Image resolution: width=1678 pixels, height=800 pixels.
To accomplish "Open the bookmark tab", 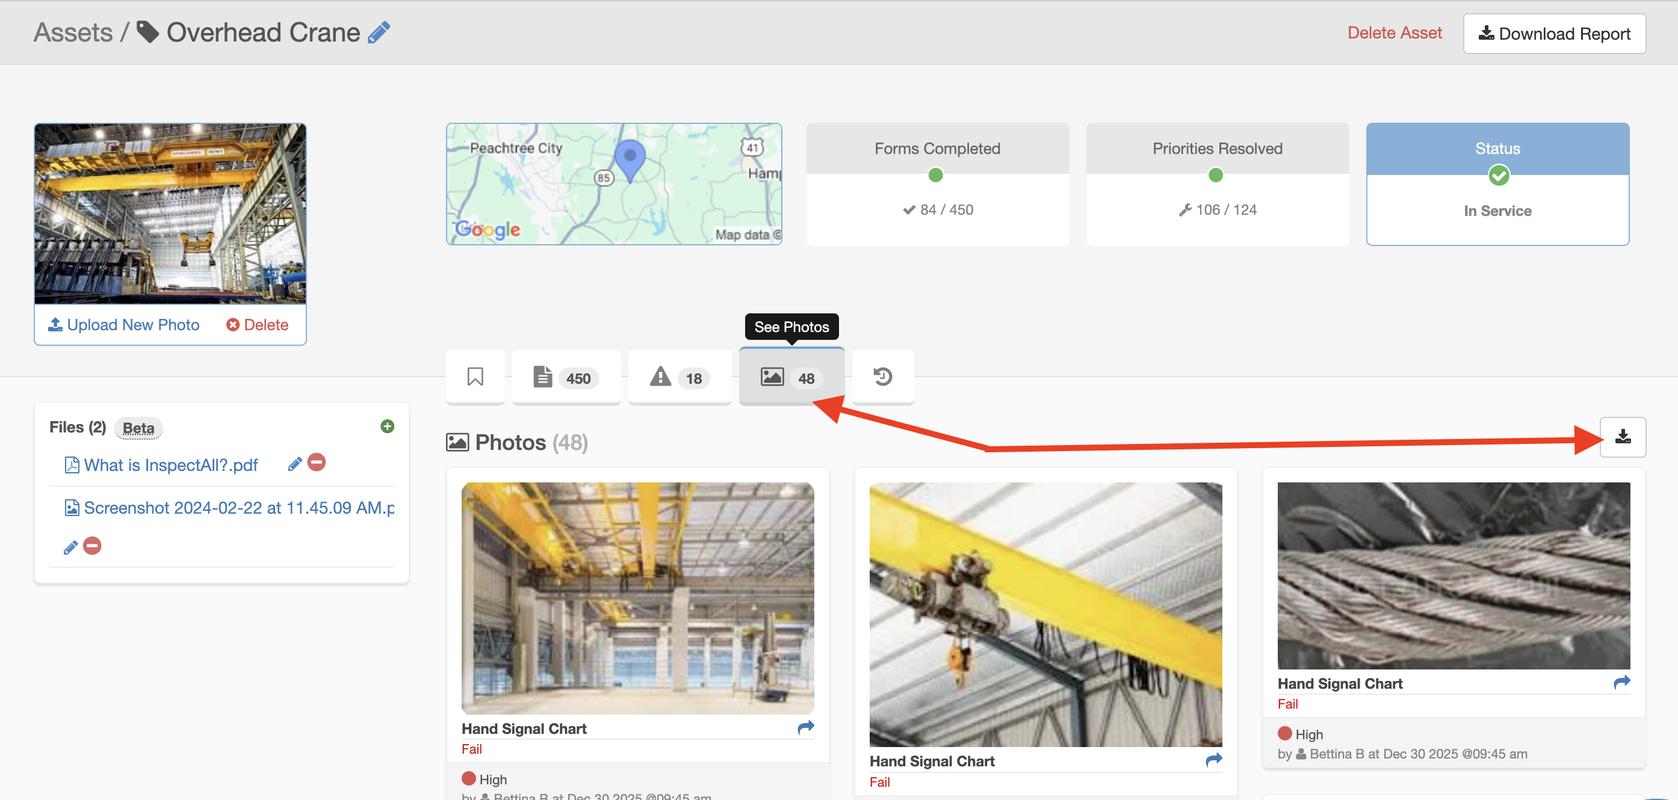I will point(475,377).
